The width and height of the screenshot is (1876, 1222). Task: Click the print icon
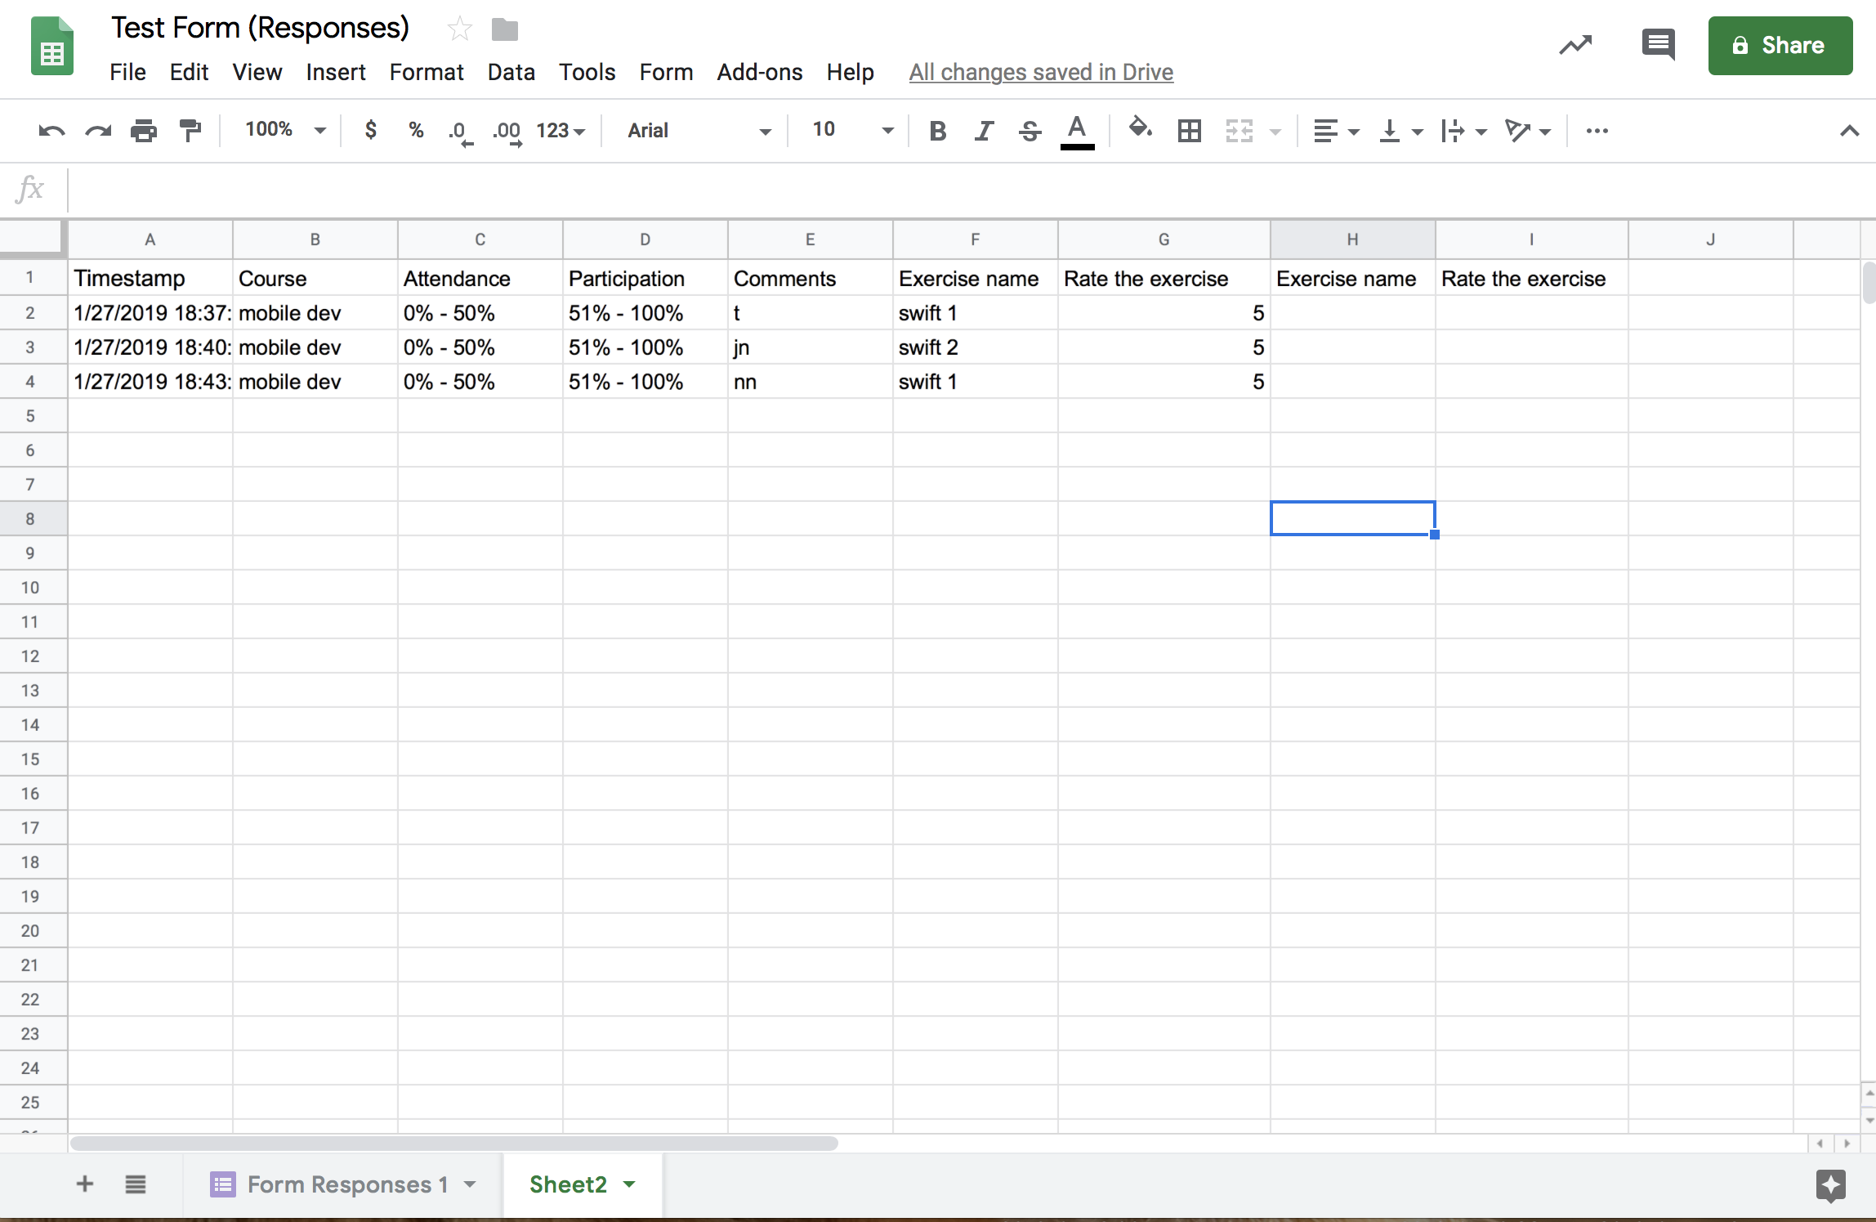(144, 131)
